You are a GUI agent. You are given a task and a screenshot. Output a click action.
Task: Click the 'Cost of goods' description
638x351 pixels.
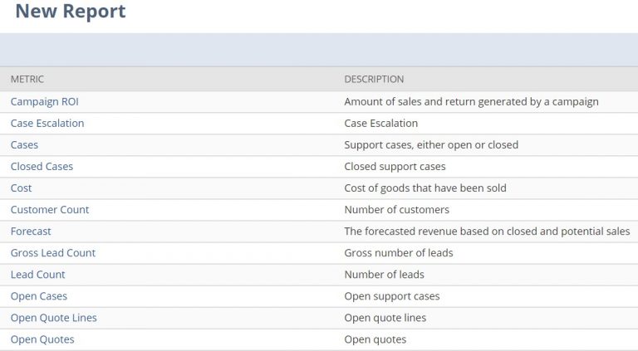click(x=425, y=188)
